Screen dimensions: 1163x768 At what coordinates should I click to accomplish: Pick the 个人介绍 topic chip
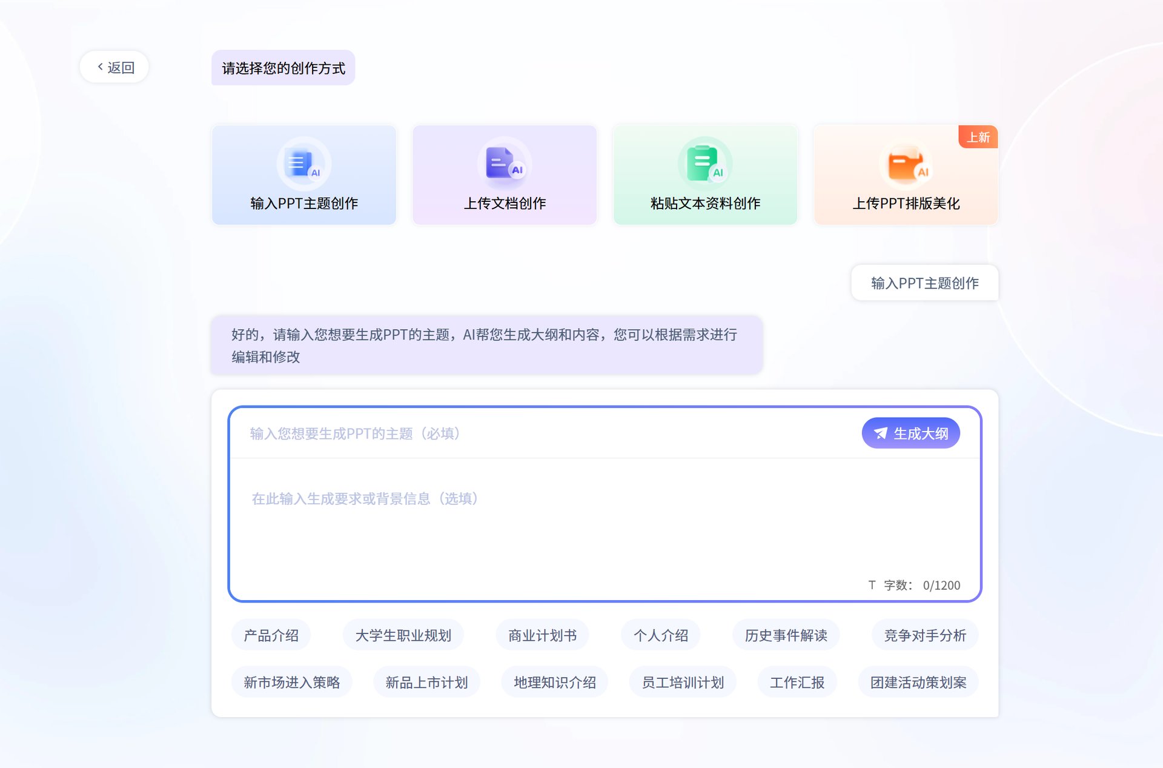[x=661, y=635]
